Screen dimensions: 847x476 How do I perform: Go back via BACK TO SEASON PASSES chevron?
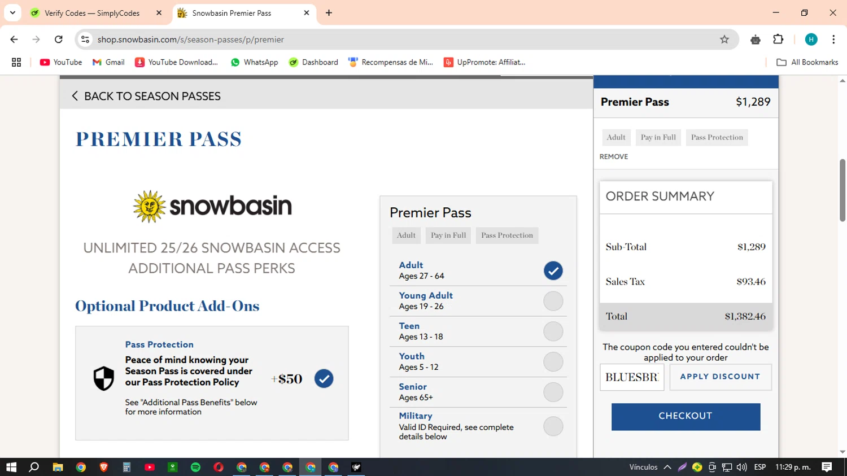tap(75, 96)
